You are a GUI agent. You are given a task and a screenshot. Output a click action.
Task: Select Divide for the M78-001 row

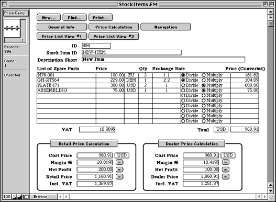coord(183,75)
